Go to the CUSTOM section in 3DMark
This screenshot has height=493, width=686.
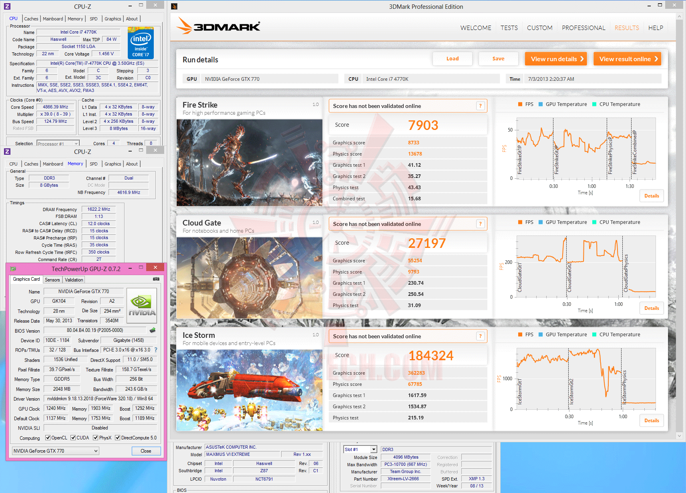click(x=539, y=28)
